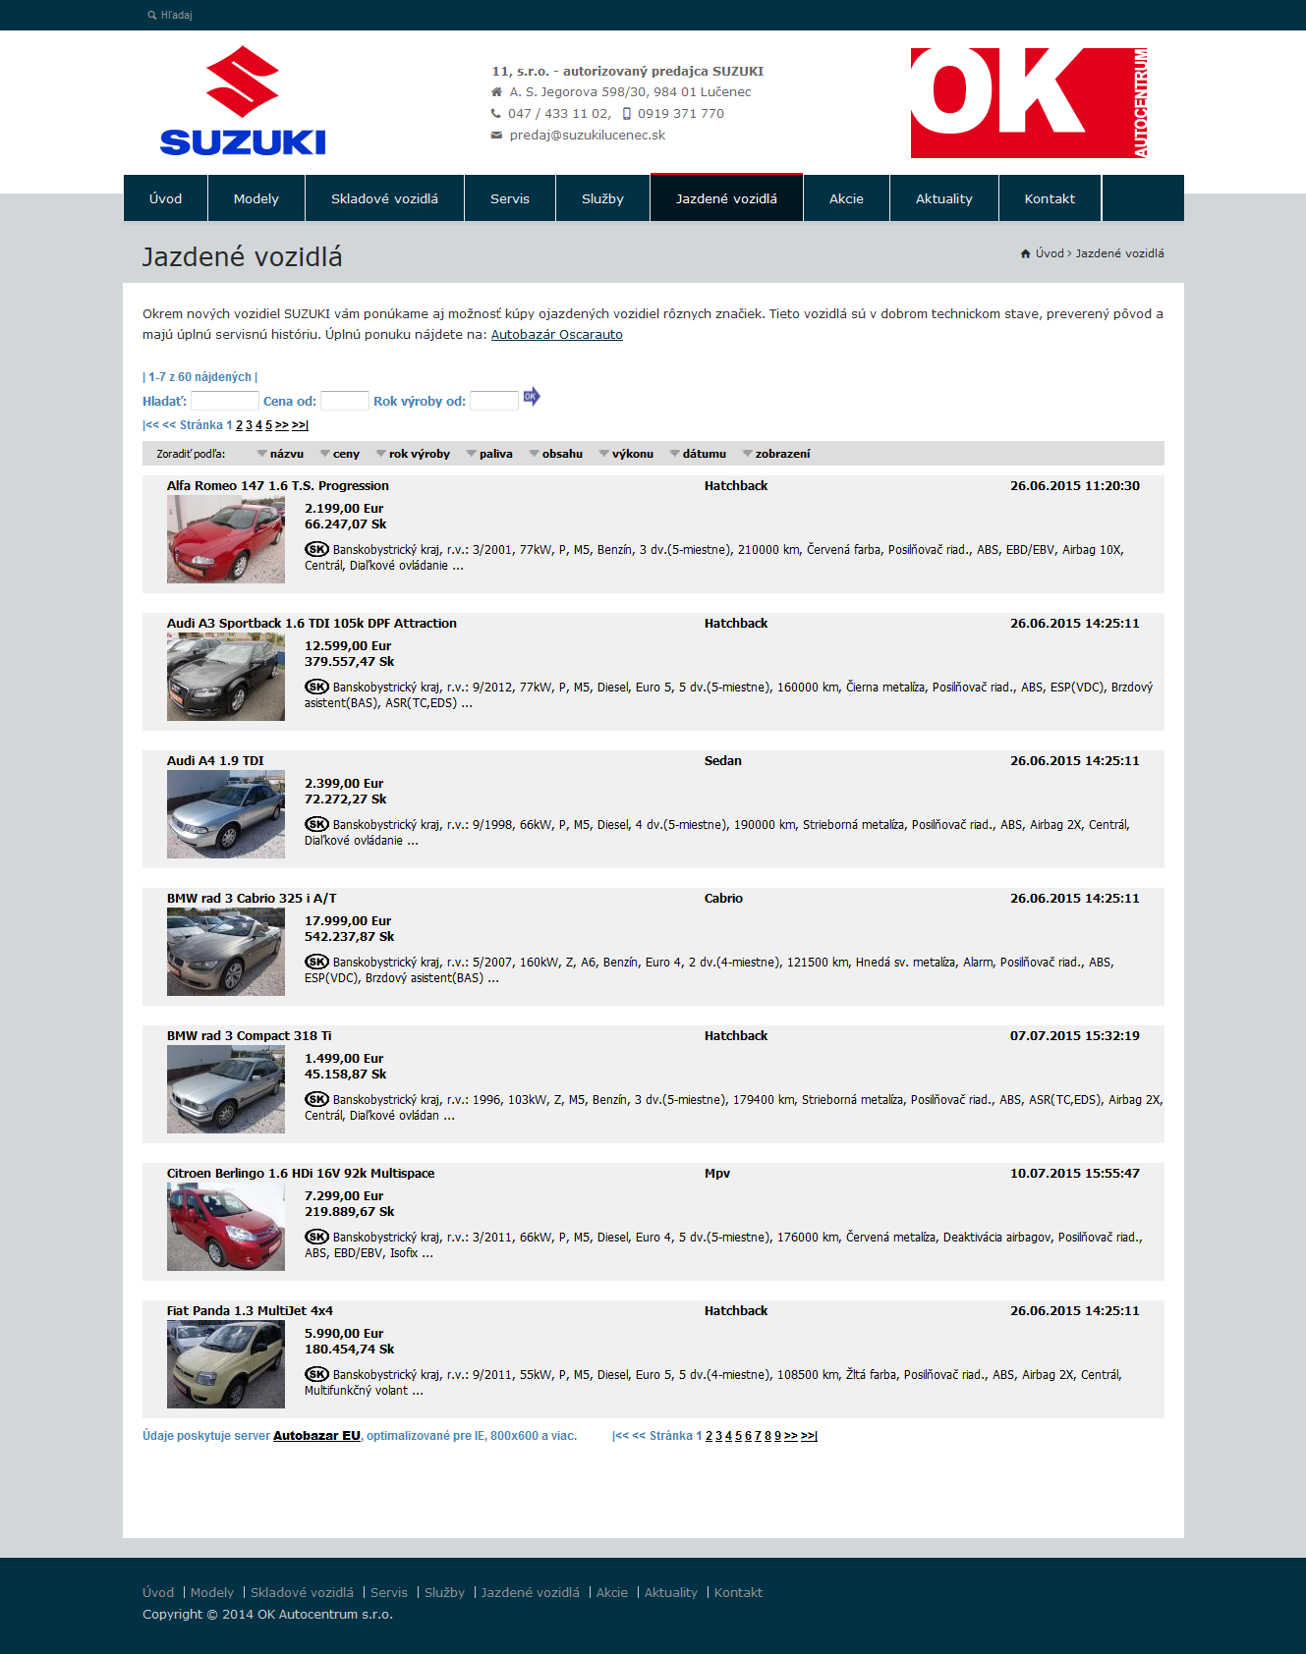Open the red Citroen Berlingo thumbnail
Screen dimensions: 1306x1654
click(226, 1227)
